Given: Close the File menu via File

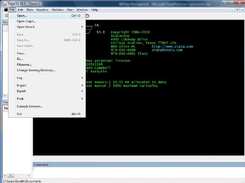Looking at the screenshot, I should click(12, 10).
